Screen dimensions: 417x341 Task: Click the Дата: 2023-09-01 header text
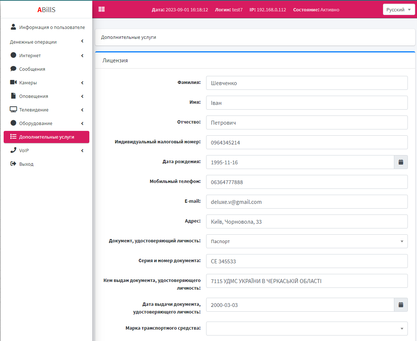tap(180, 10)
